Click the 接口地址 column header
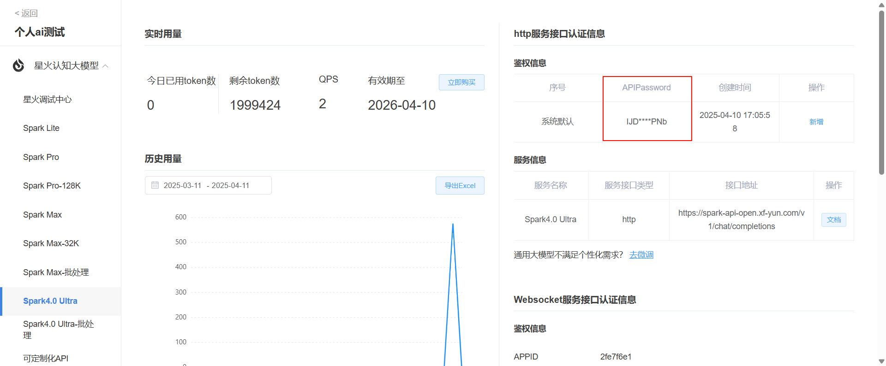The image size is (886, 366). click(742, 185)
